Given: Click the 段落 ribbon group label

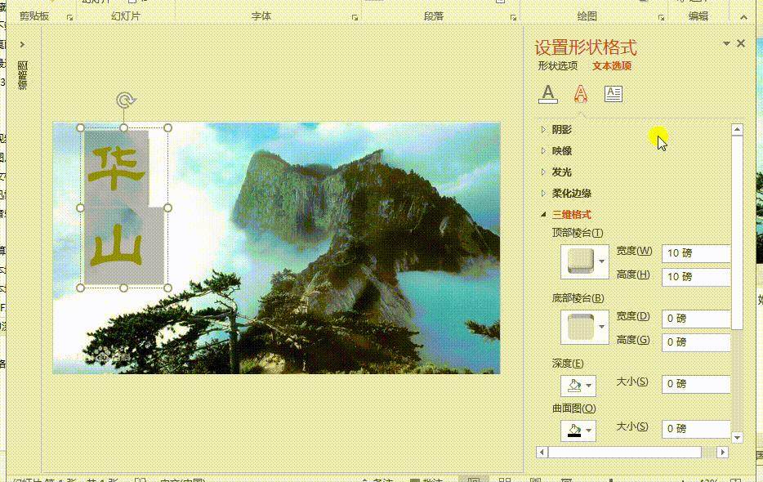Looking at the screenshot, I should click(434, 16).
